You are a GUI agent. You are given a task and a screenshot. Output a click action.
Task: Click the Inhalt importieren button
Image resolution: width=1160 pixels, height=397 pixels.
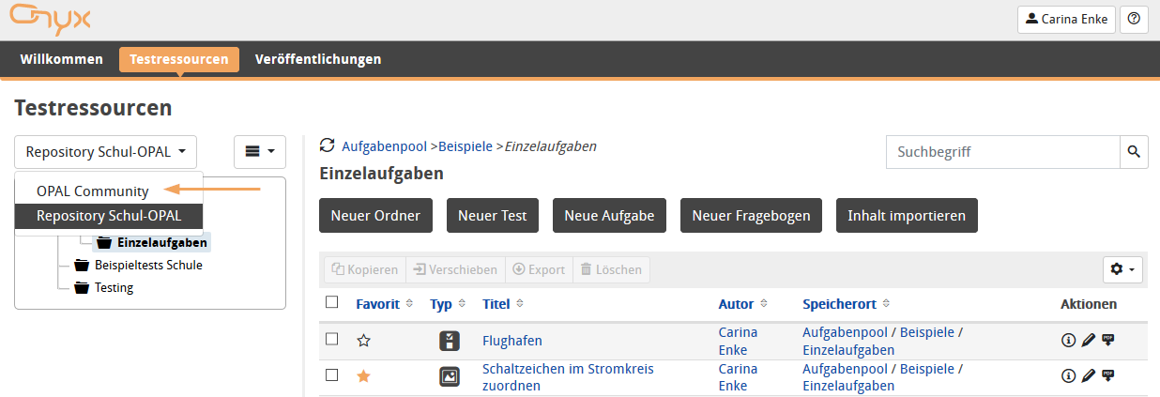coord(906,215)
